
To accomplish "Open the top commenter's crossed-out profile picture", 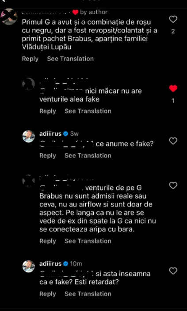I will click(9, 17).
